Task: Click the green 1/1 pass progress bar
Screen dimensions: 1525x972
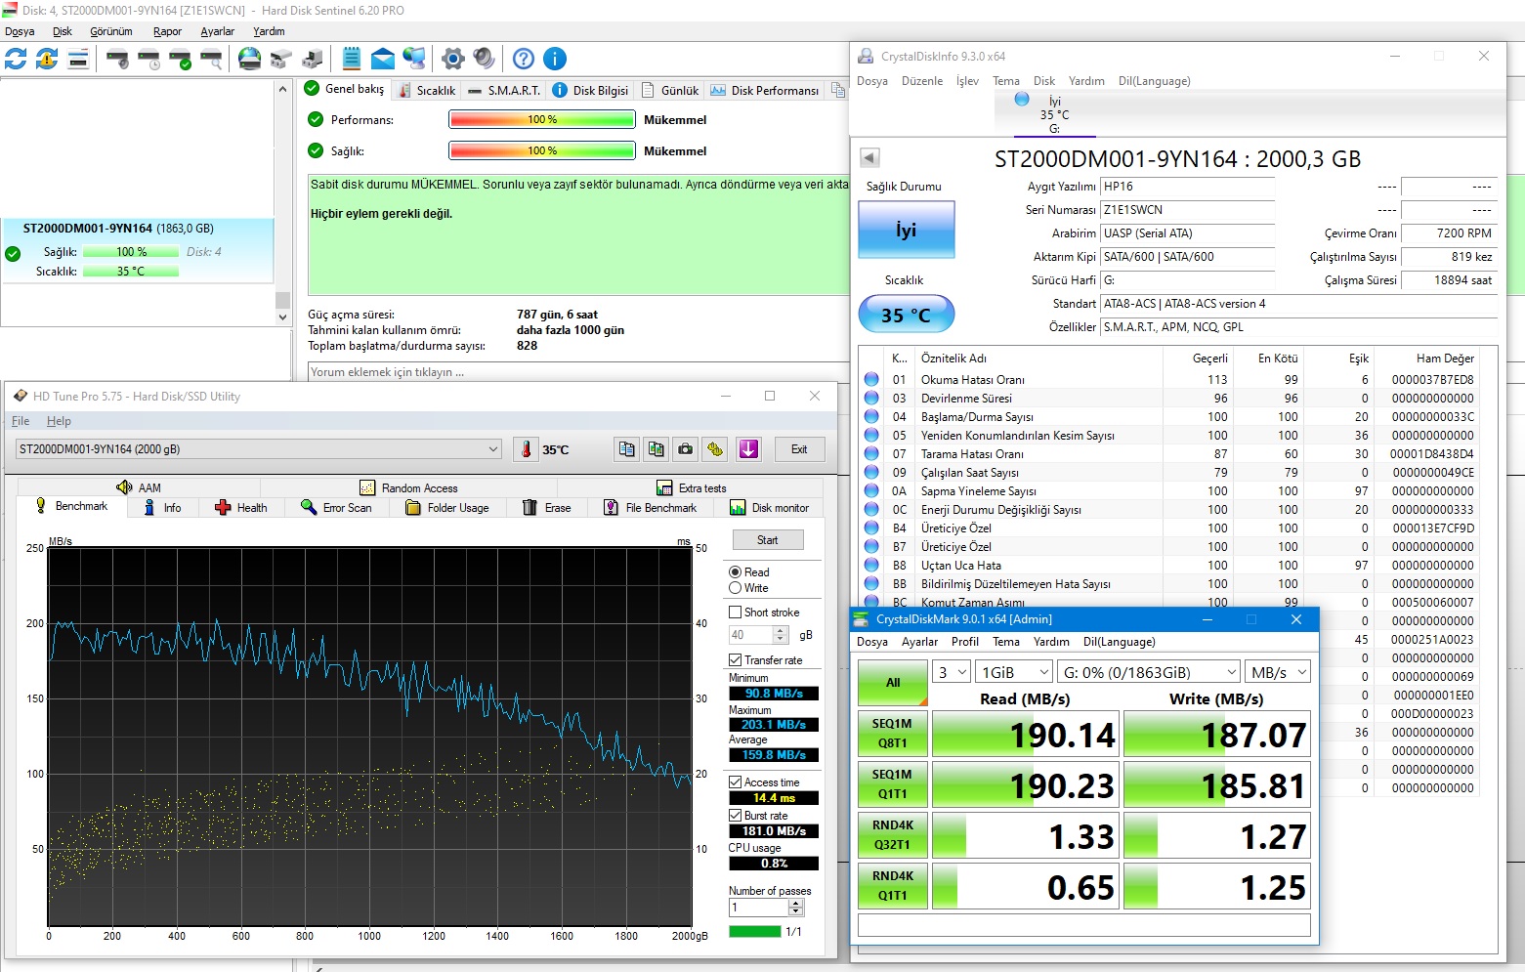Action: coord(755,932)
